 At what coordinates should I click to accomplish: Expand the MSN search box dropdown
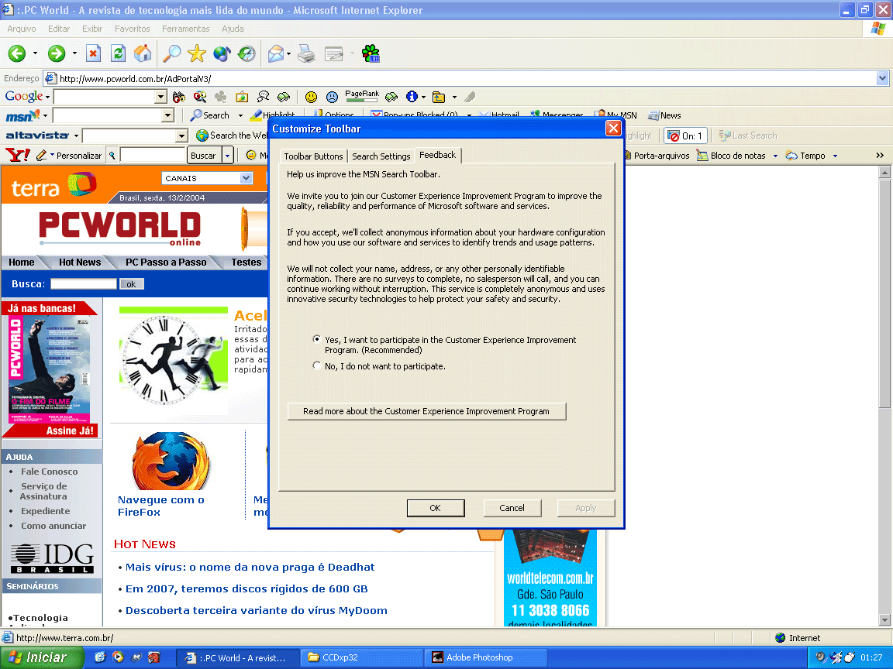167,115
